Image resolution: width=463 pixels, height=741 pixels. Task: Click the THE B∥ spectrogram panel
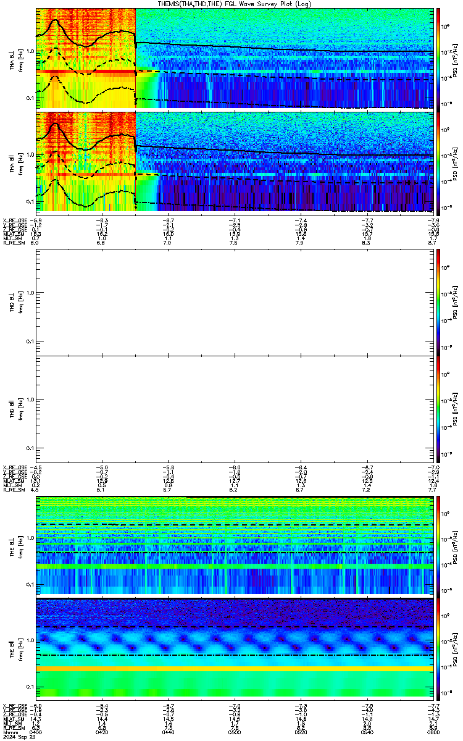pos(235,648)
